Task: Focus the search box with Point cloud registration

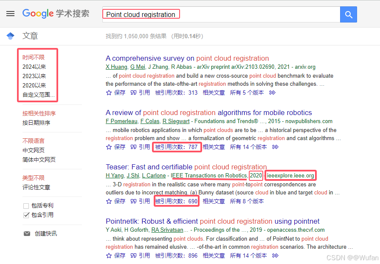Action: point(221,14)
